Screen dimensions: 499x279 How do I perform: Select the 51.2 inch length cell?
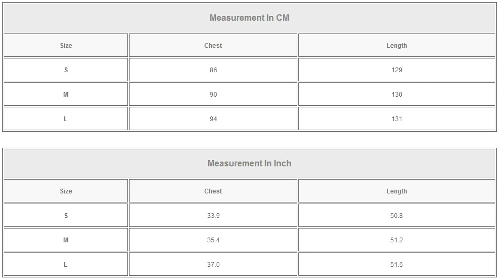click(397, 240)
